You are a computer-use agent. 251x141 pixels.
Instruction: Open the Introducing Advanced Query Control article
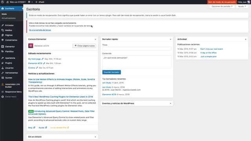(62, 112)
